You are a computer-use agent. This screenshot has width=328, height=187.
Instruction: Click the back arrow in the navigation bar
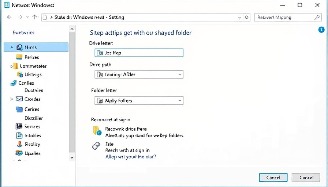tap(9, 17)
